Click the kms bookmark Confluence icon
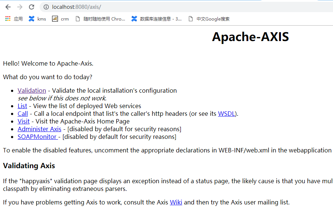333x218 pixels. 32,19
